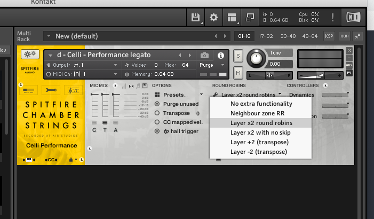Image resolution: width=374 pixels, height=219 pixels.
Task: Click the padlock icon on yellow panel
Action: 71,160
